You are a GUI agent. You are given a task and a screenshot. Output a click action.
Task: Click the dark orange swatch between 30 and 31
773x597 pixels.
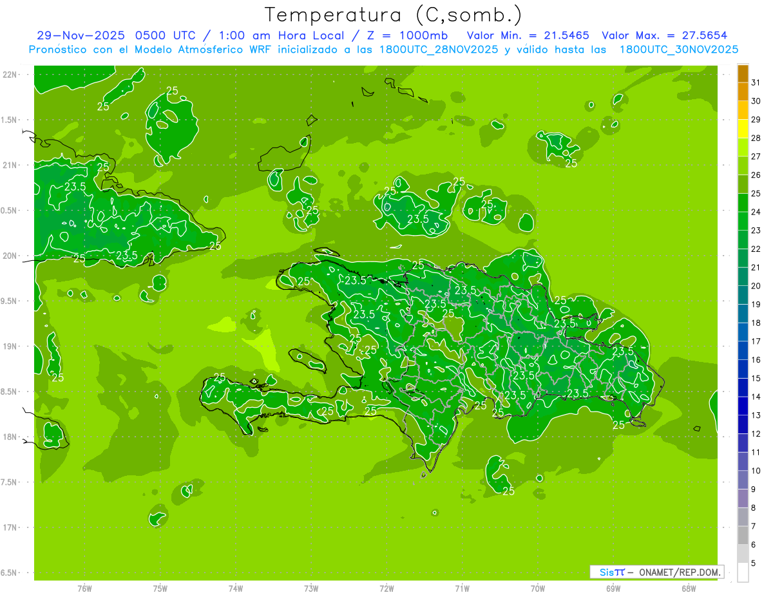(x=743, y=91)
